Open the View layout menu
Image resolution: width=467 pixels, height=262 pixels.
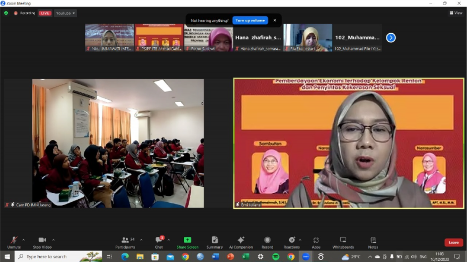pyautogui.click(x=456, y=13)
